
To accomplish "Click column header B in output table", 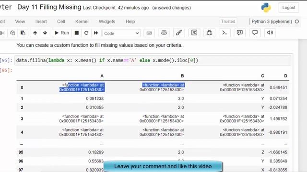I will point(182,76).
